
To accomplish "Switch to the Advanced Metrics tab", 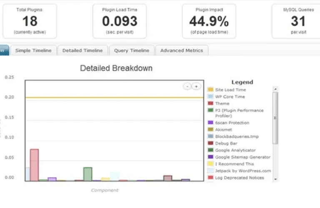I will [182, 50].
